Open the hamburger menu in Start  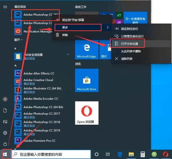[5, 7]
